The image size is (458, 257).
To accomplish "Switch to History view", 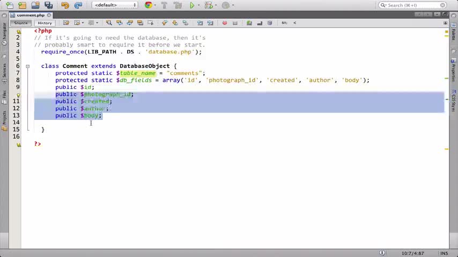I will 45,22.
